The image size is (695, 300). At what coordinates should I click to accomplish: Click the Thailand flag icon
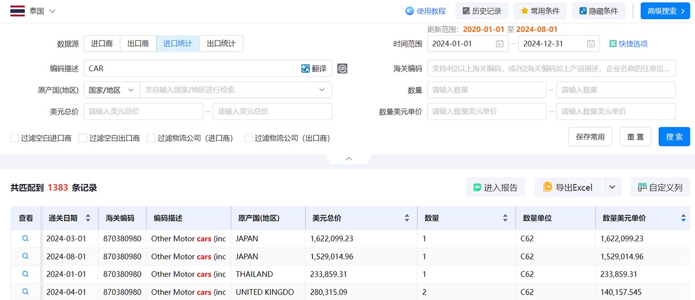click(x=17, y=11)
